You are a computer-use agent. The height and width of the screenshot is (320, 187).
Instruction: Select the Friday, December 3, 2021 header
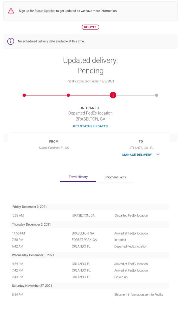[30, 207]
